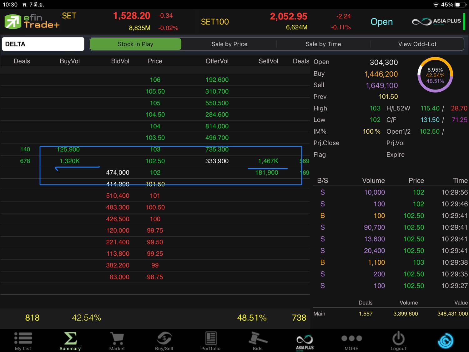Tap bid volume 474,000

[118, 172]
